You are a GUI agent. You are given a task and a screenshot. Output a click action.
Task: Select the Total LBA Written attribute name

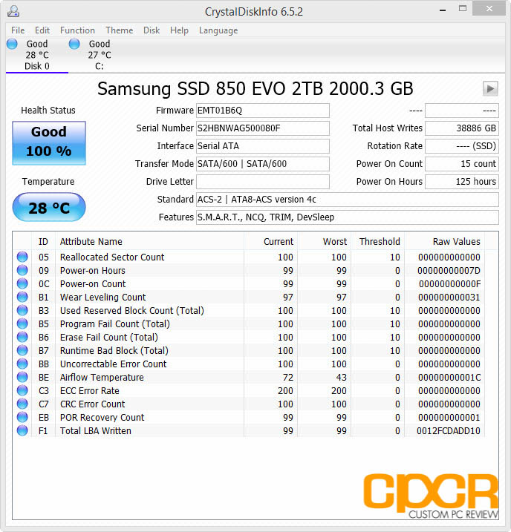[x=96, y=431]
